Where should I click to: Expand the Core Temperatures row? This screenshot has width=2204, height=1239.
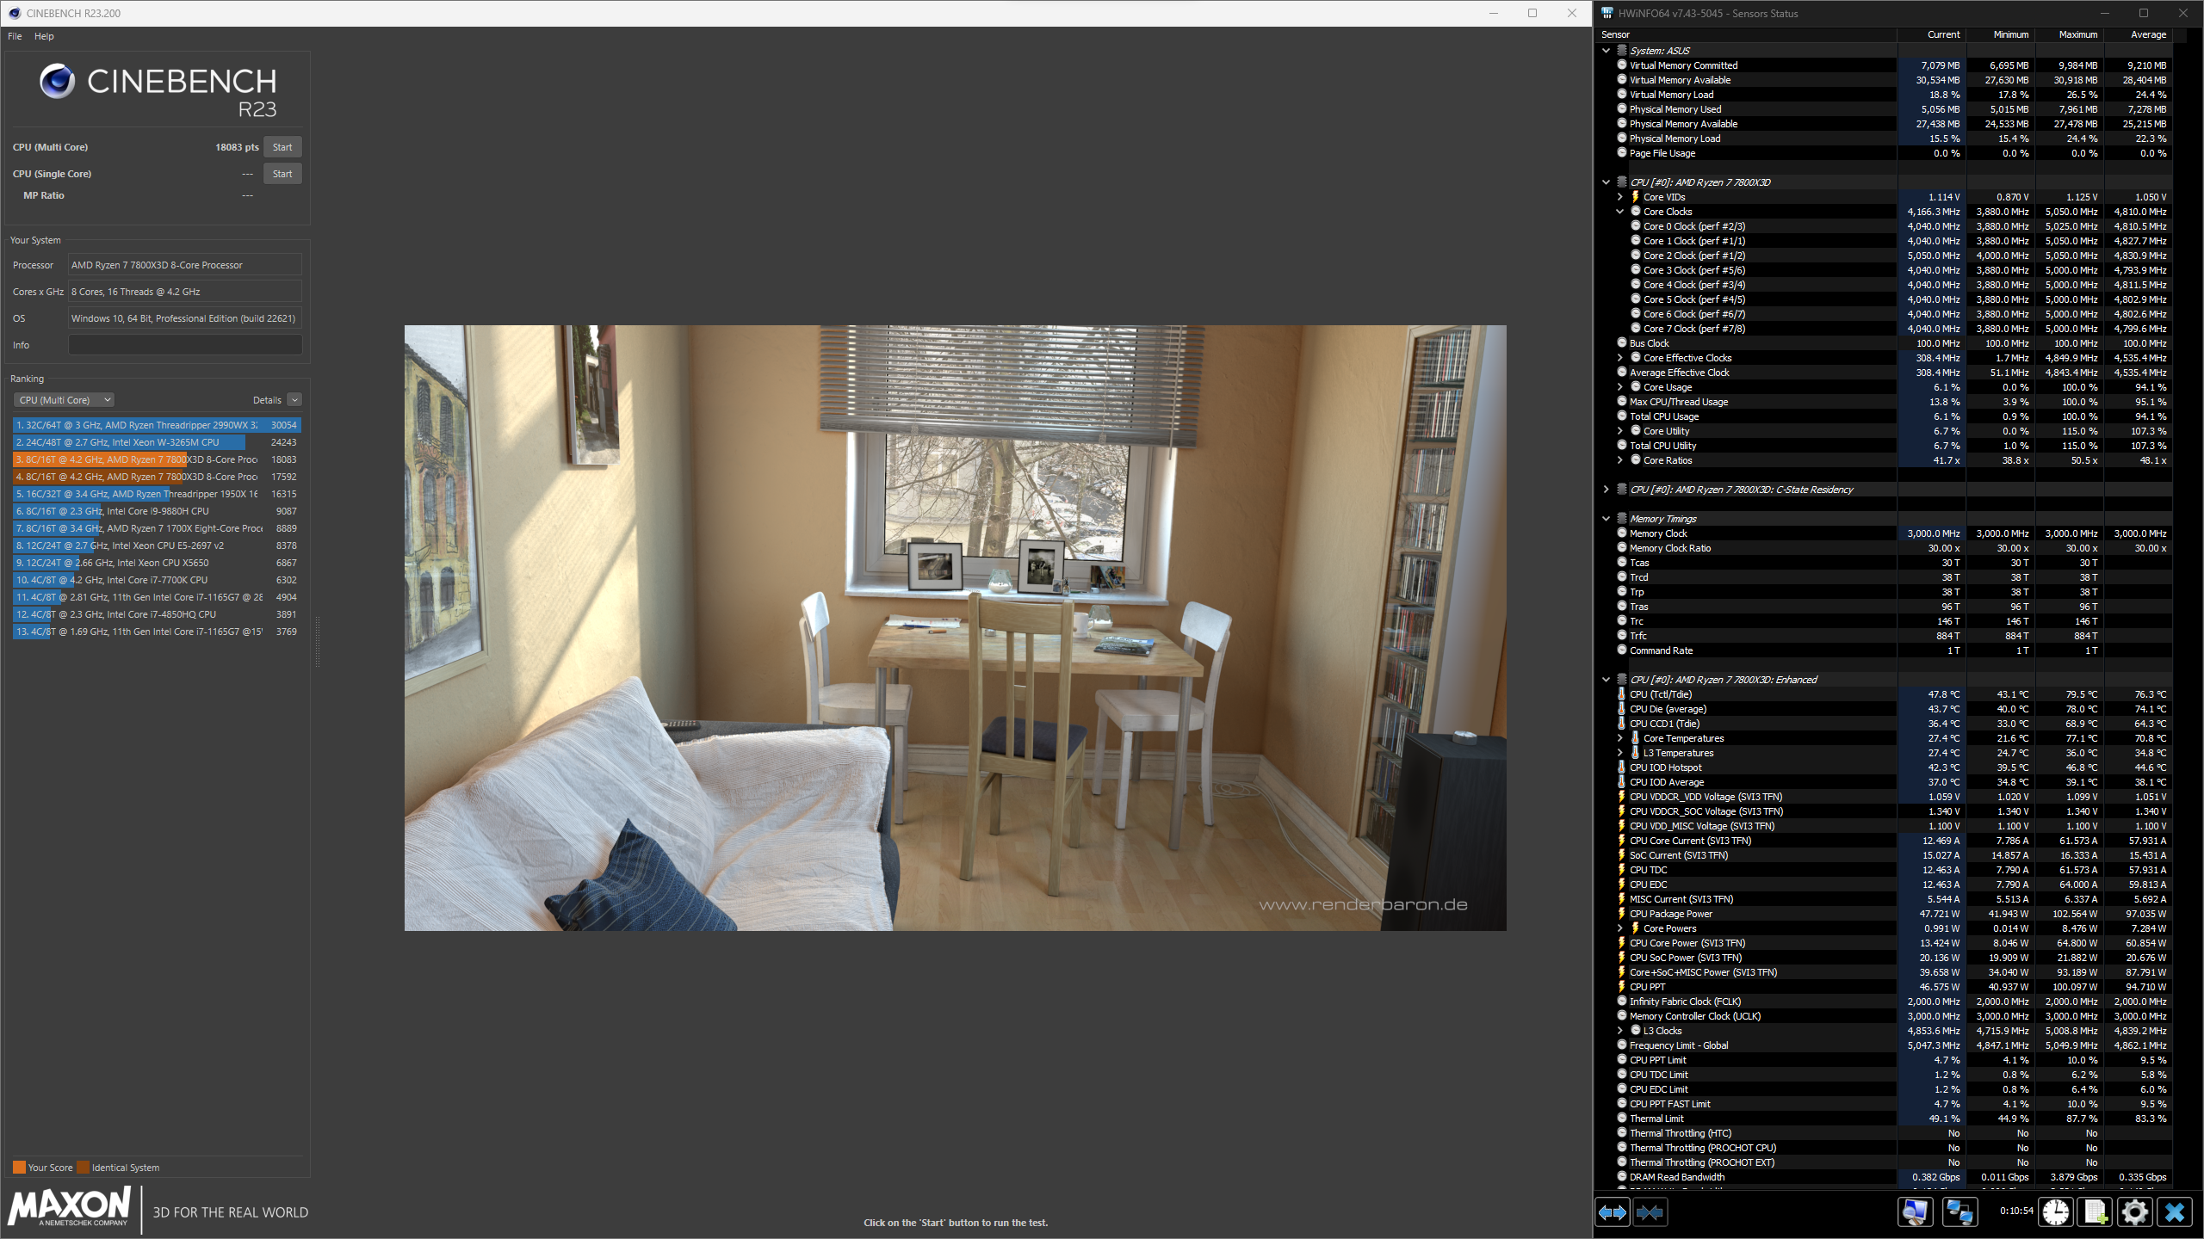tap(1620, 738)
